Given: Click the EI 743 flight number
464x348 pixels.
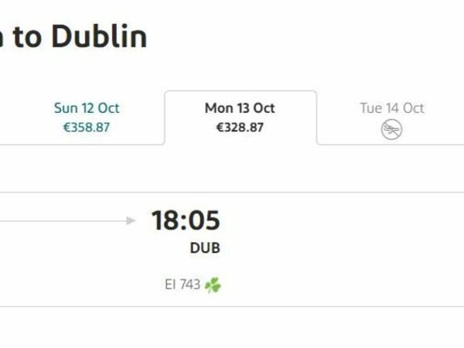Looking at the screenshot, I should point(183,285).
